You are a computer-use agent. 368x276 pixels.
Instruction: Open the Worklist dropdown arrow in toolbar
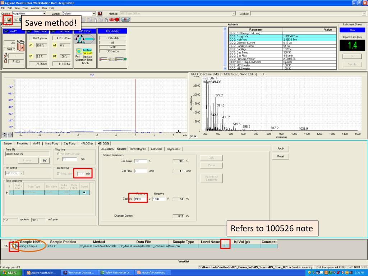click(364, 14)
